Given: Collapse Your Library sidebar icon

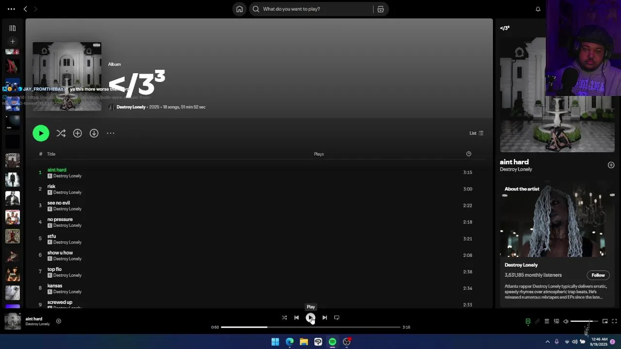Looking at the screenshot, I should tap(13, 28).
